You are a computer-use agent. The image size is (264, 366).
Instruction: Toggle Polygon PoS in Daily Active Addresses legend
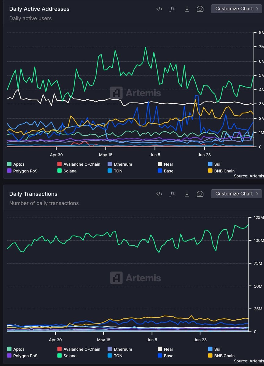click(22, 171)
